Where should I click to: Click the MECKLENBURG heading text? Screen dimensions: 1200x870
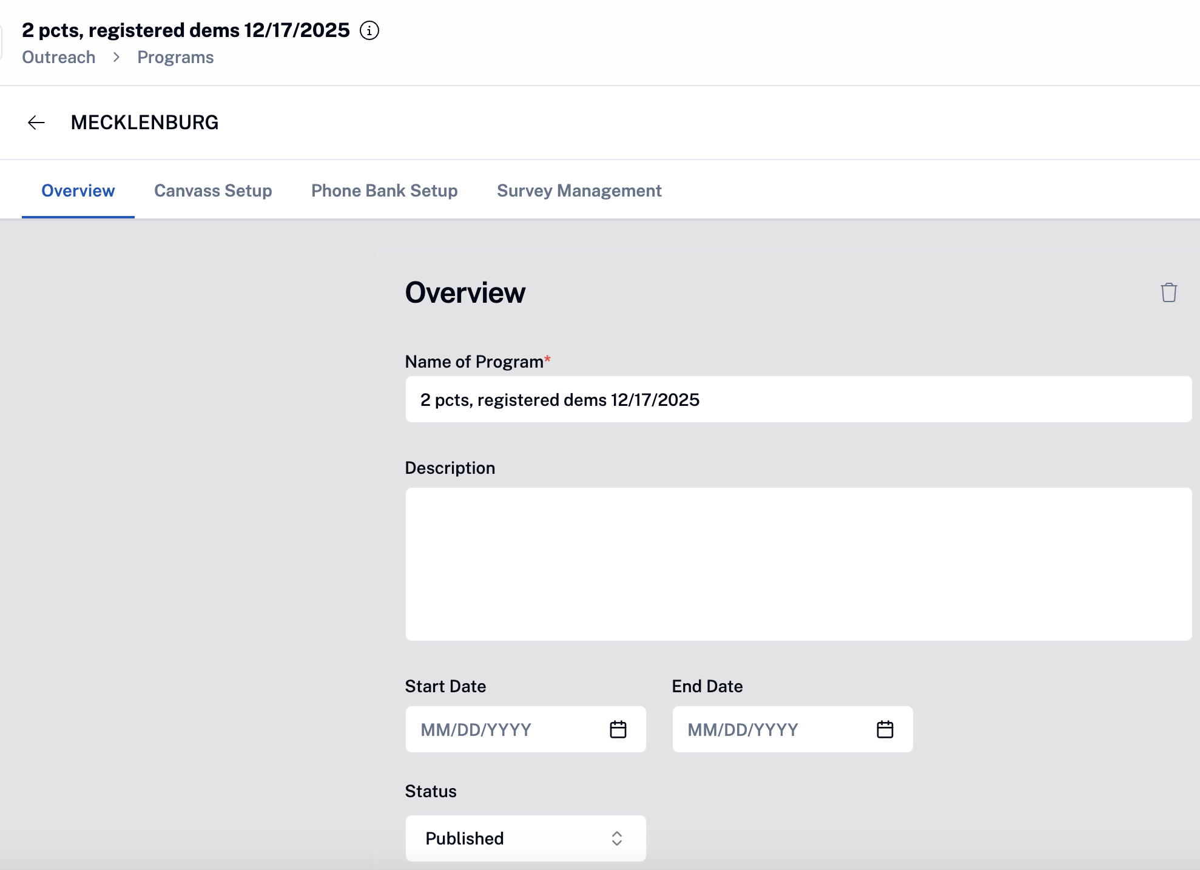pos(144,123)
